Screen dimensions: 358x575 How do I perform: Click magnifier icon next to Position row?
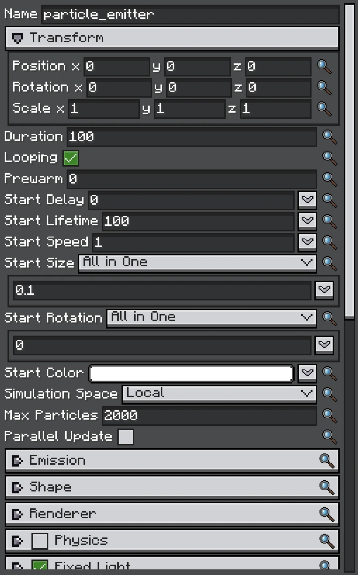(324, 67)
